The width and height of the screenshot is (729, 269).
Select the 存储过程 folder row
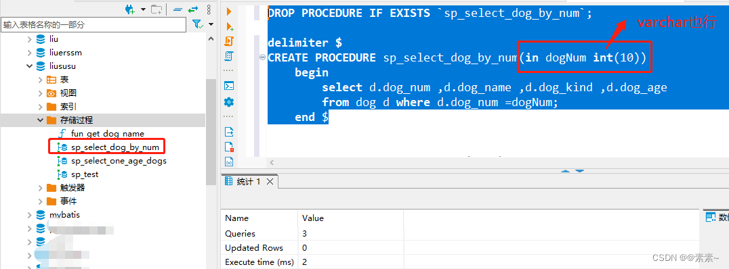[x=102, y=120]
